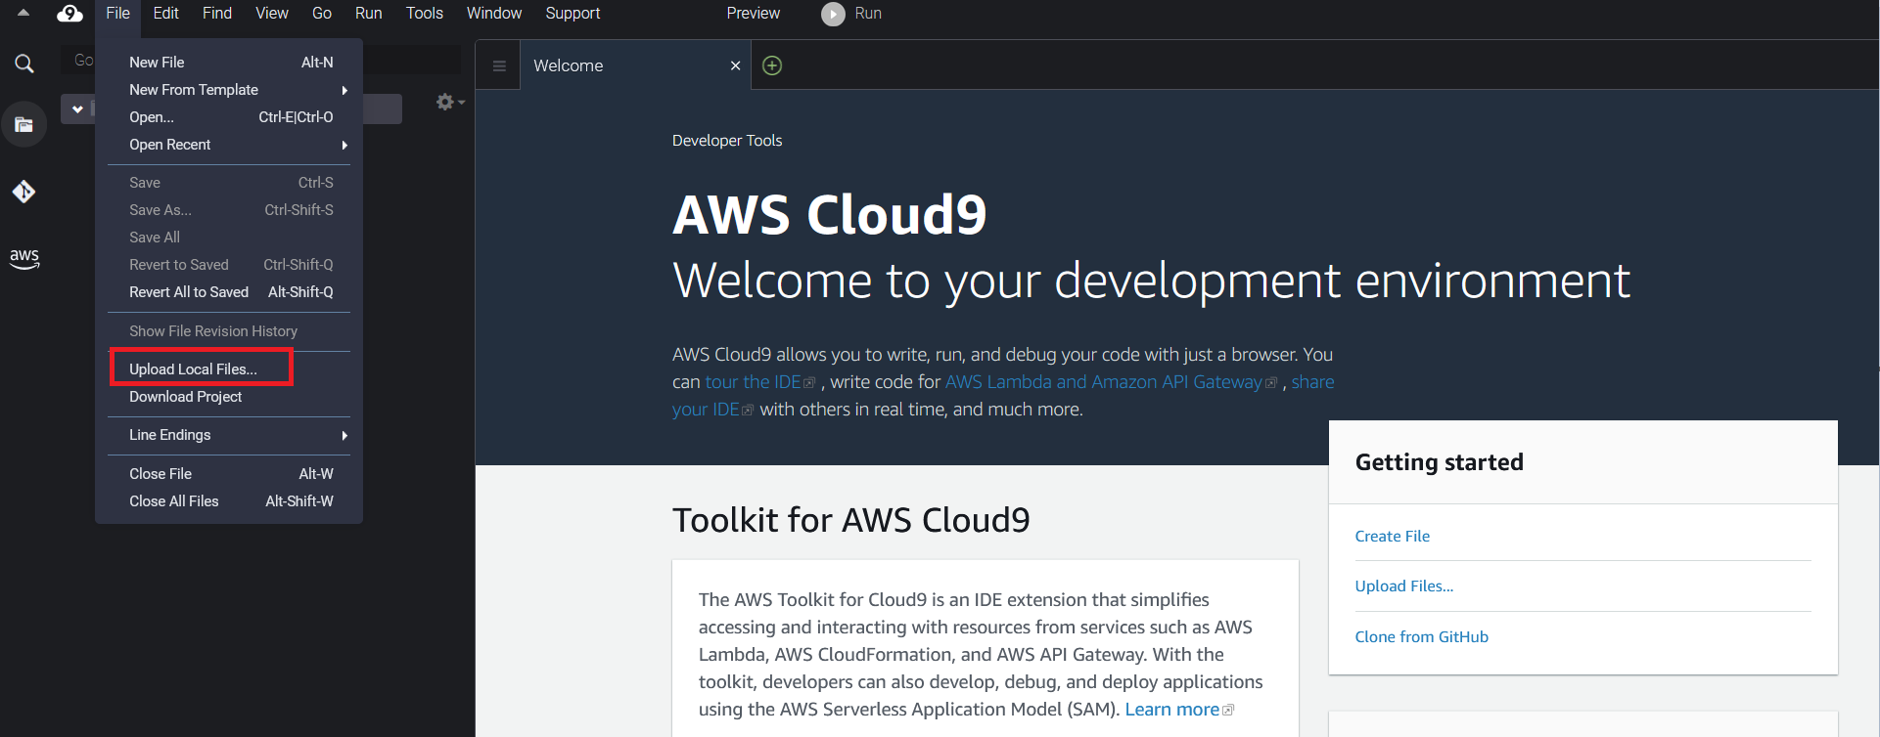
Task: Expand the Line Endings submenu
Action: pos(229,434)
